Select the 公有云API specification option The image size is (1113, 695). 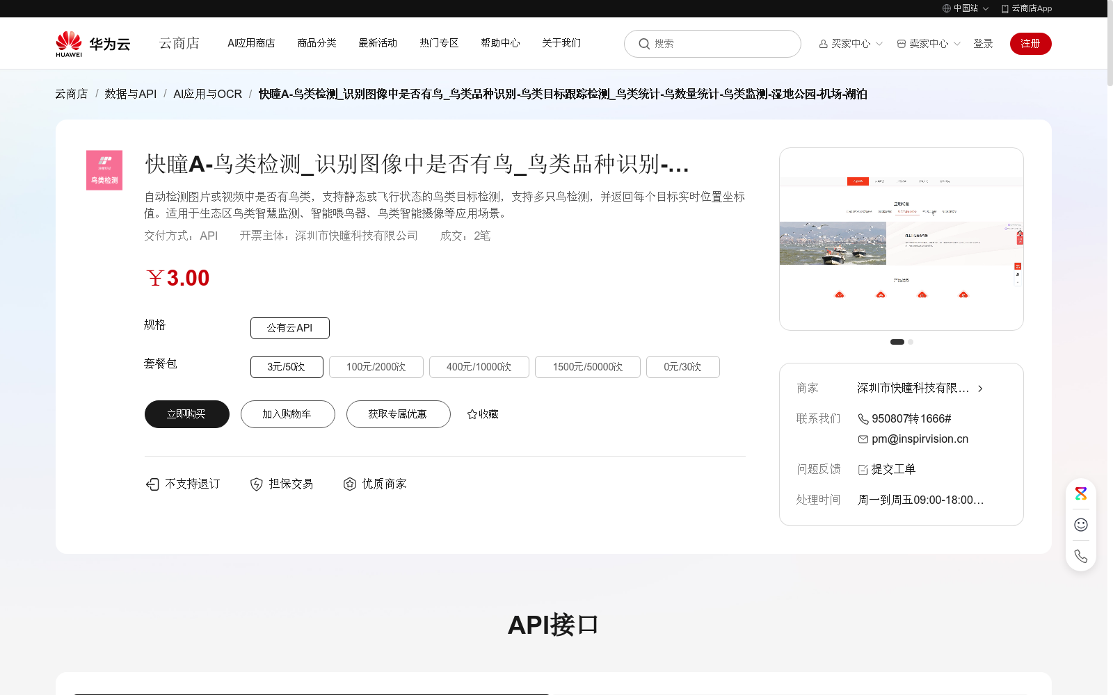(290, 328)
